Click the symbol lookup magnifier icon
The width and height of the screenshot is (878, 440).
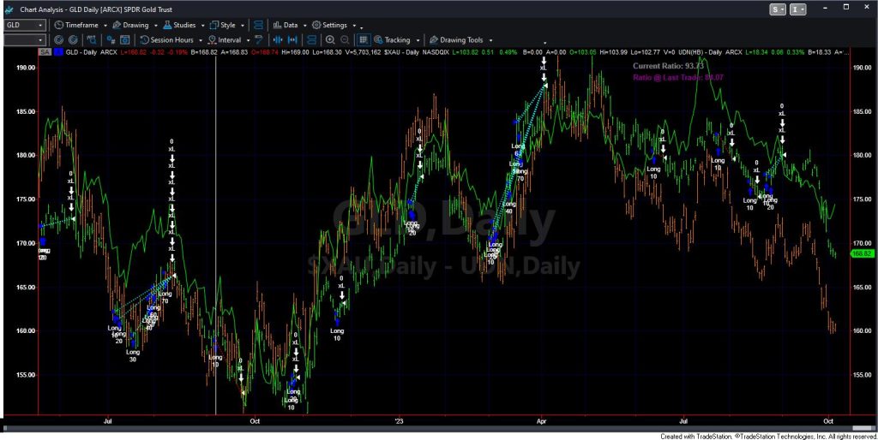(x=91, y=40)
